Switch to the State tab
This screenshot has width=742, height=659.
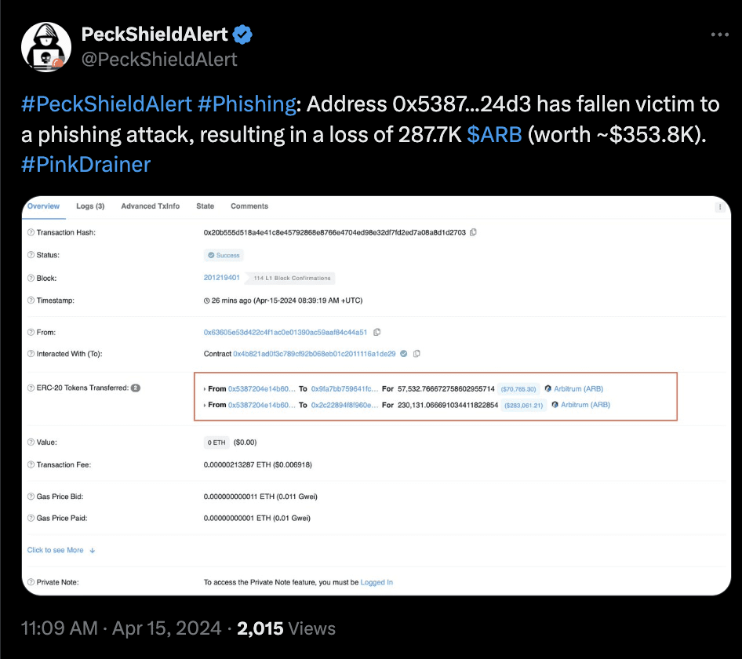205,206
